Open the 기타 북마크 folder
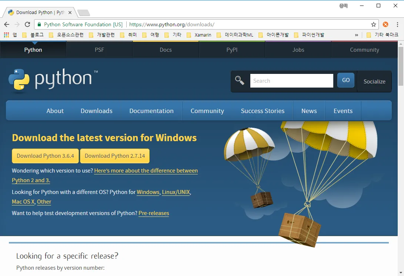 (383, 35)
